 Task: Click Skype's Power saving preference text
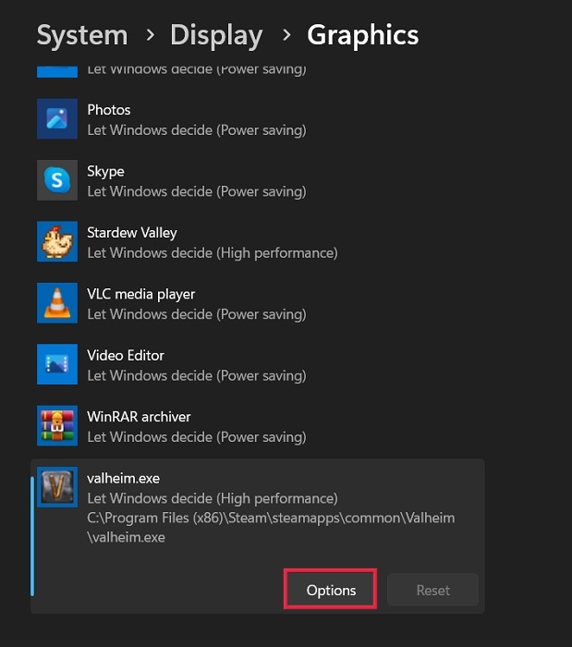[197, 191]
